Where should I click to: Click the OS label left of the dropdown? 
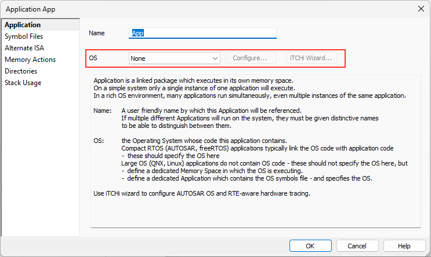[93, 58]
